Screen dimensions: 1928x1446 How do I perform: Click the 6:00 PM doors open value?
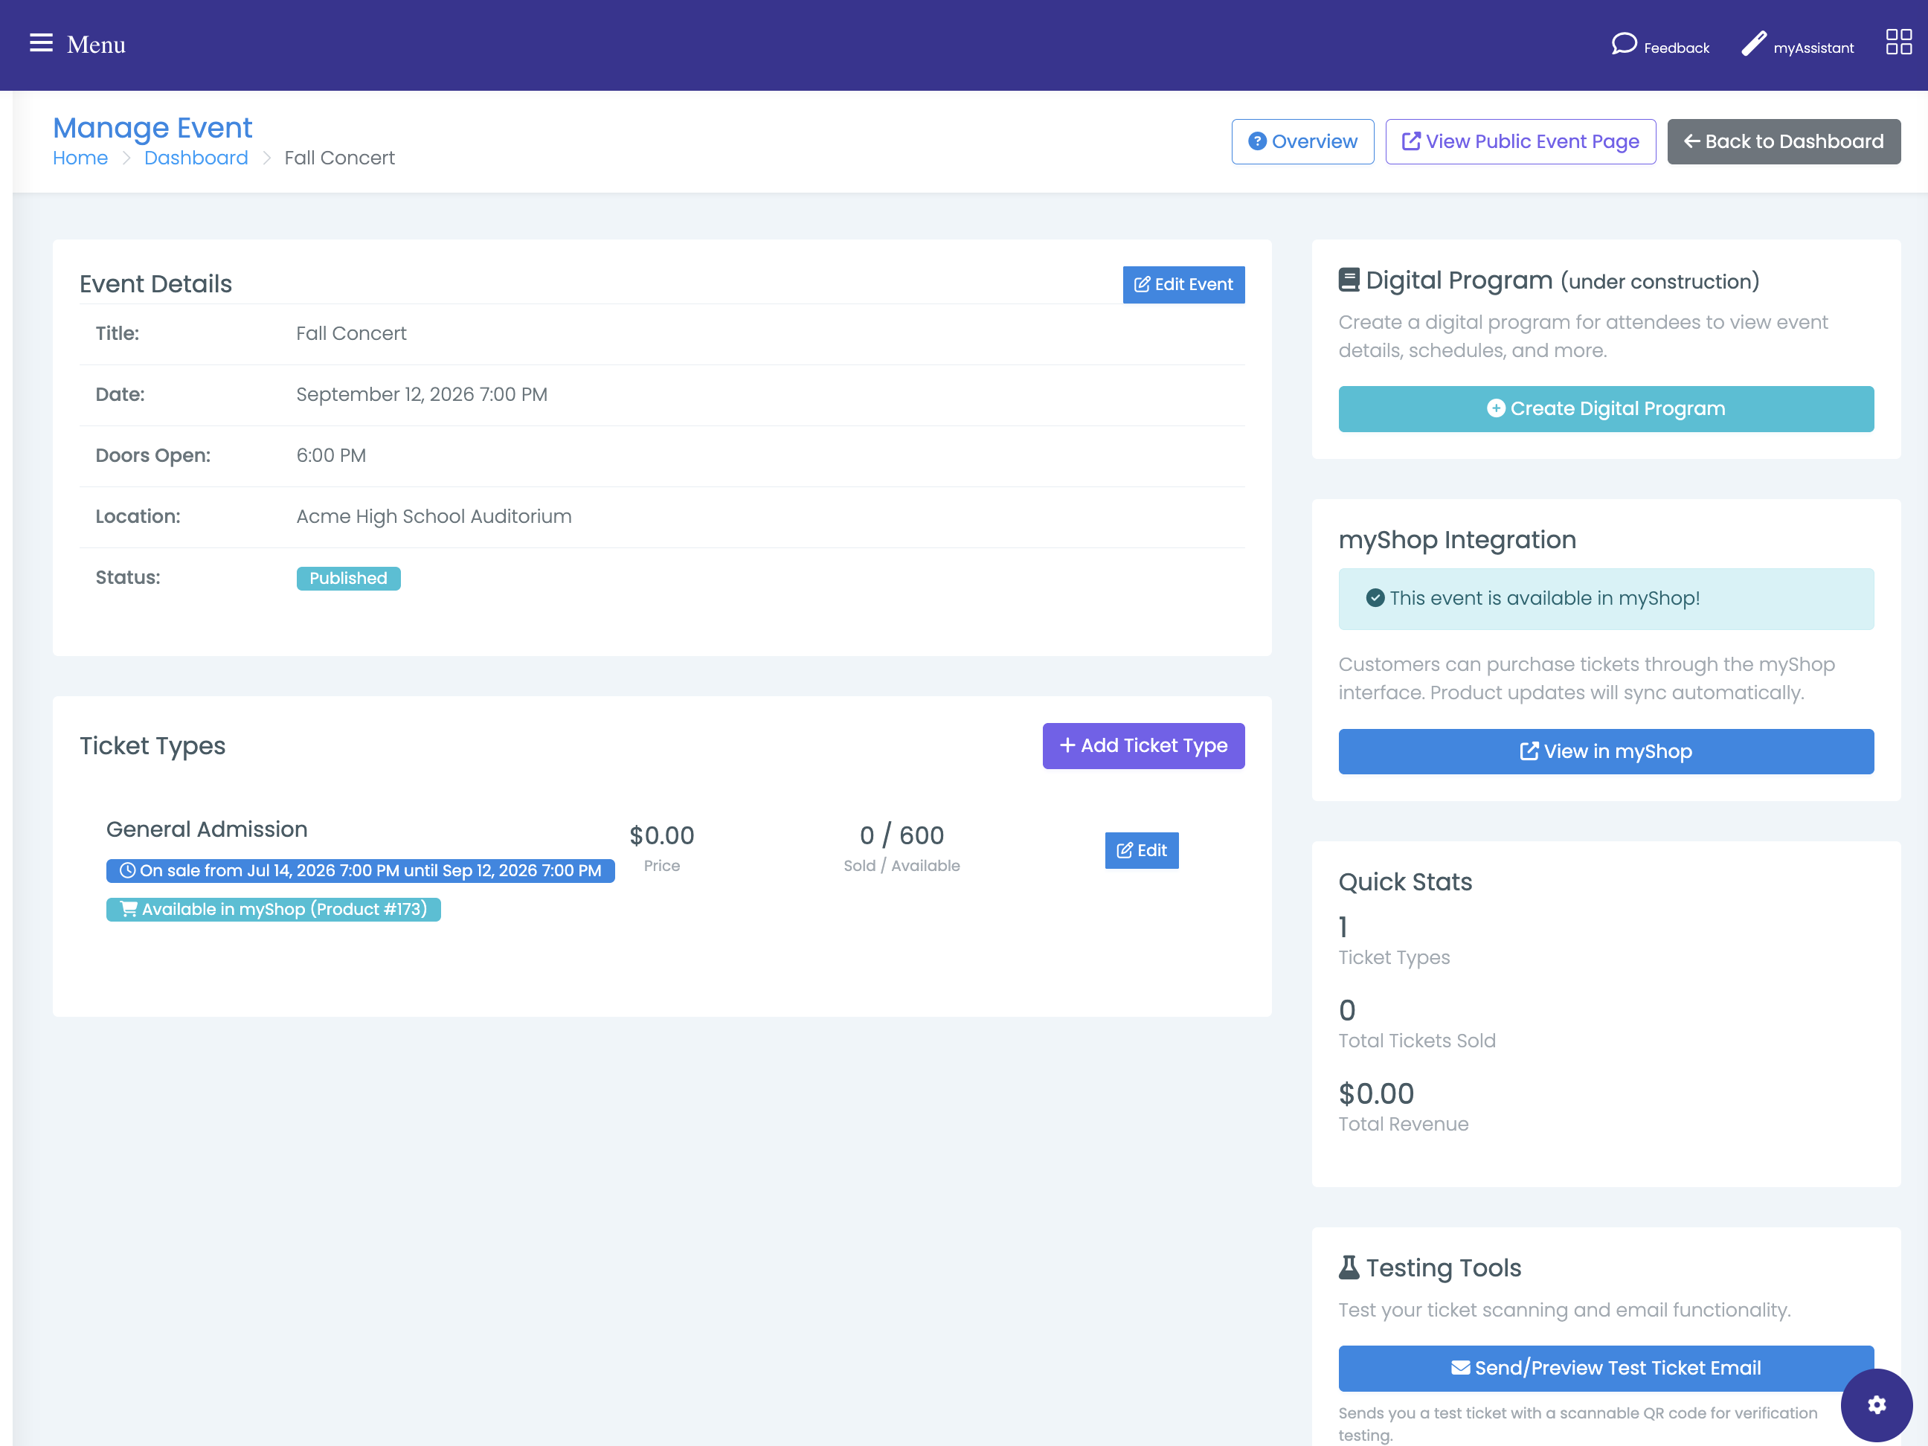pos(330,455)
